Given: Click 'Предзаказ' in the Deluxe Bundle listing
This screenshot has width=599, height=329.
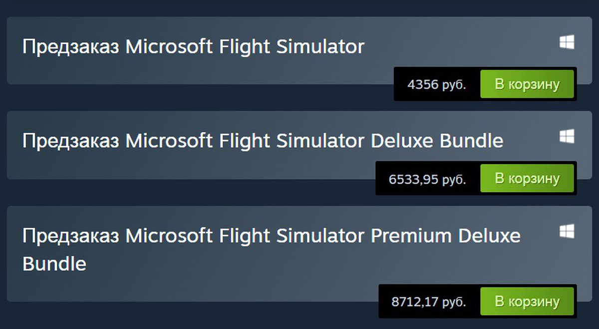Looking at the screenshot, I should point(71,141).
